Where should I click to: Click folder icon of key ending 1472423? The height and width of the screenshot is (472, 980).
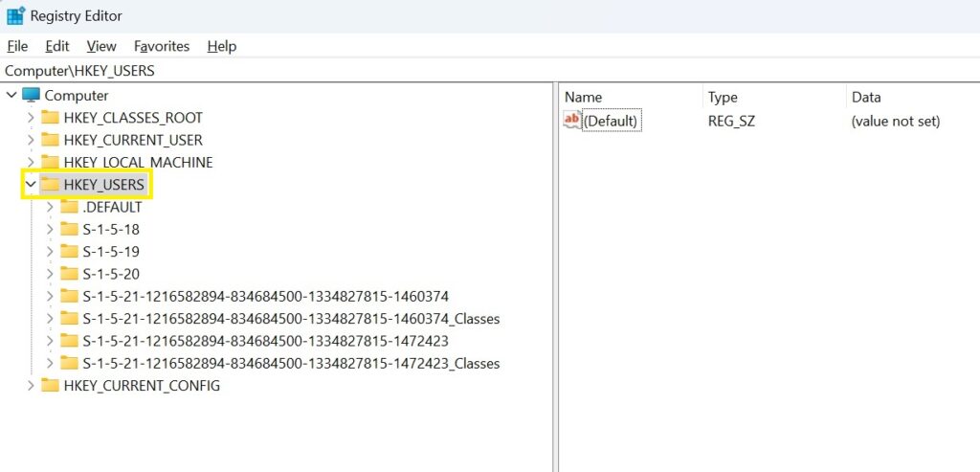(69, 342)
